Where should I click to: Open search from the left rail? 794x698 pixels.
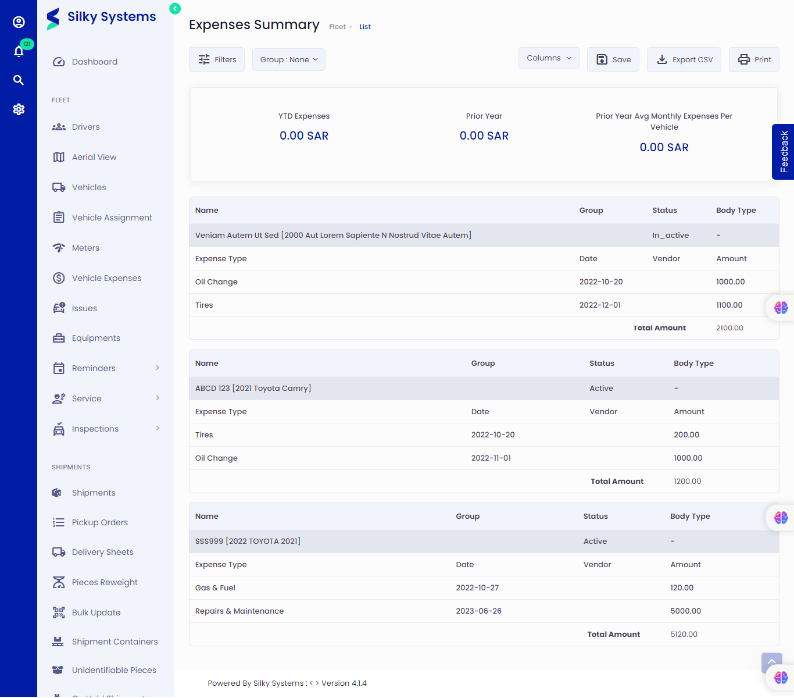point(19,80)
